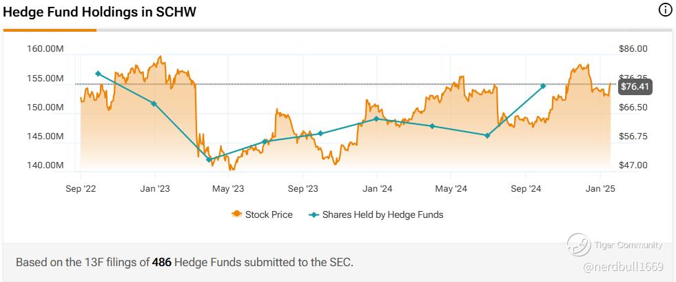Select the last hedge fund data point
Screen dimensions: 676x282
(x=544, y=86)
